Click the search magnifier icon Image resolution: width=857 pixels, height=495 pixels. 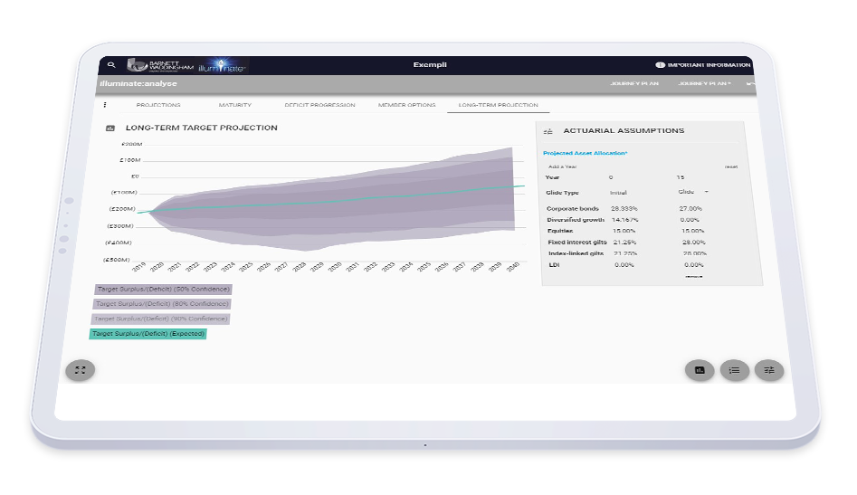point(111,65)
